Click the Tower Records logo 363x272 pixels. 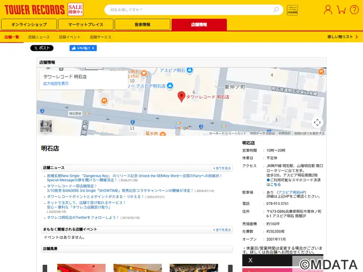click(34, 10)
